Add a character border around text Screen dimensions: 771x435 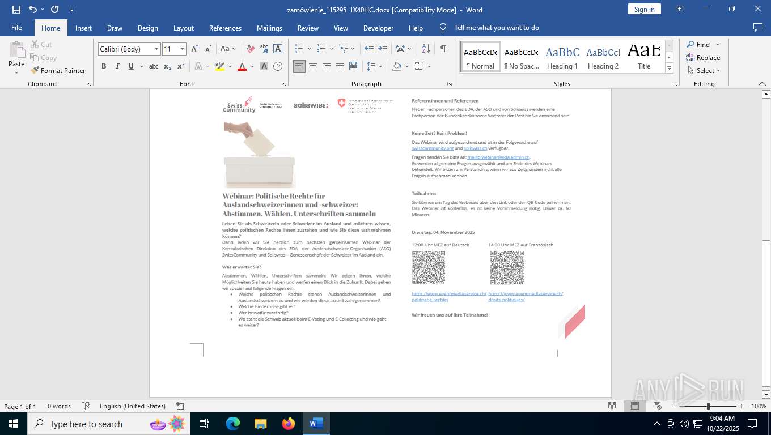(278, 49)
